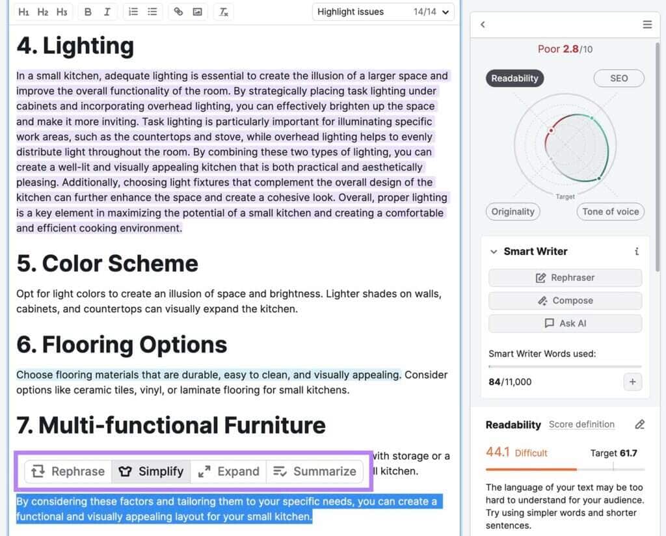666x536 pixels.
Task: Collapse the Smart Writer section
Action: click(494, 252)
